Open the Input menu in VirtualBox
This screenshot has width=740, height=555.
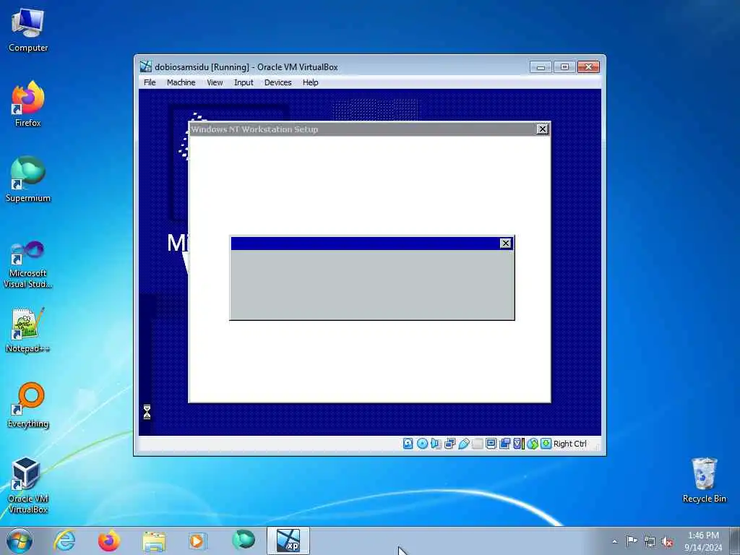244,82
